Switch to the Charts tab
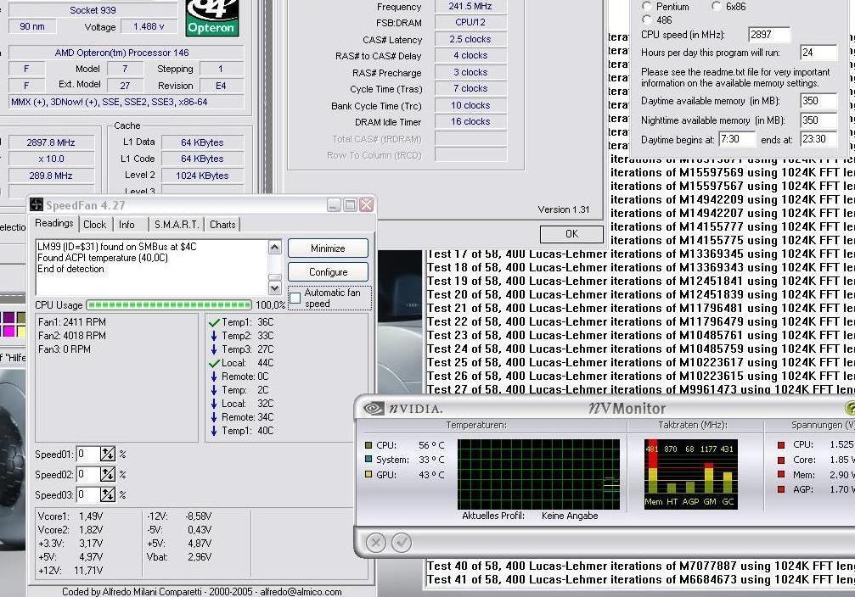855x597 pixels. [x=222, y=225]
